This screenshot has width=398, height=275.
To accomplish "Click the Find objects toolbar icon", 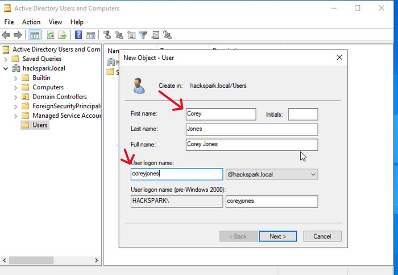I will (x=155, y=35).
